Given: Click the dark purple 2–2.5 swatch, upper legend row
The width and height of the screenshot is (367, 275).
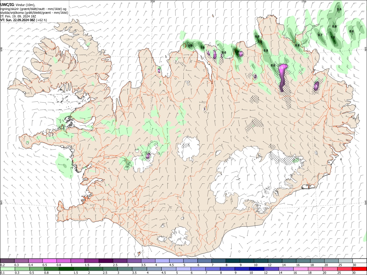Looking at the screenshot, I should [x=106, y=261].
